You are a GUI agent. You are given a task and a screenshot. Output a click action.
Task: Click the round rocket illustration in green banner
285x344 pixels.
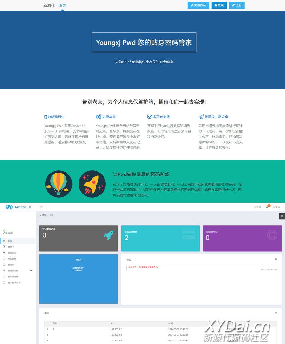pos(92,184)
